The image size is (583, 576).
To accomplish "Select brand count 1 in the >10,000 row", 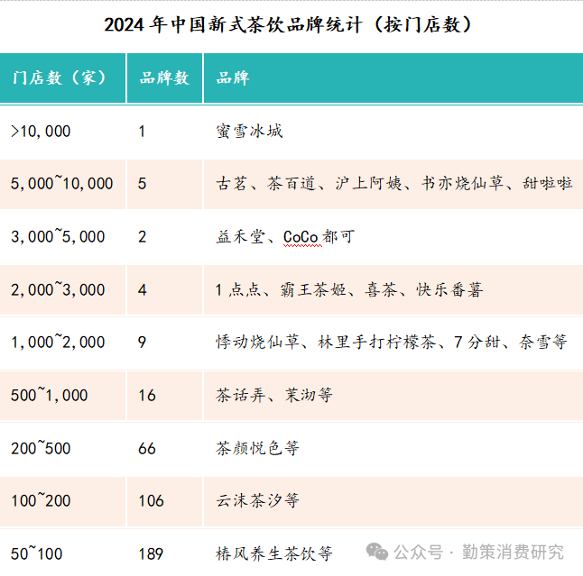I will (x=142, y=132).
